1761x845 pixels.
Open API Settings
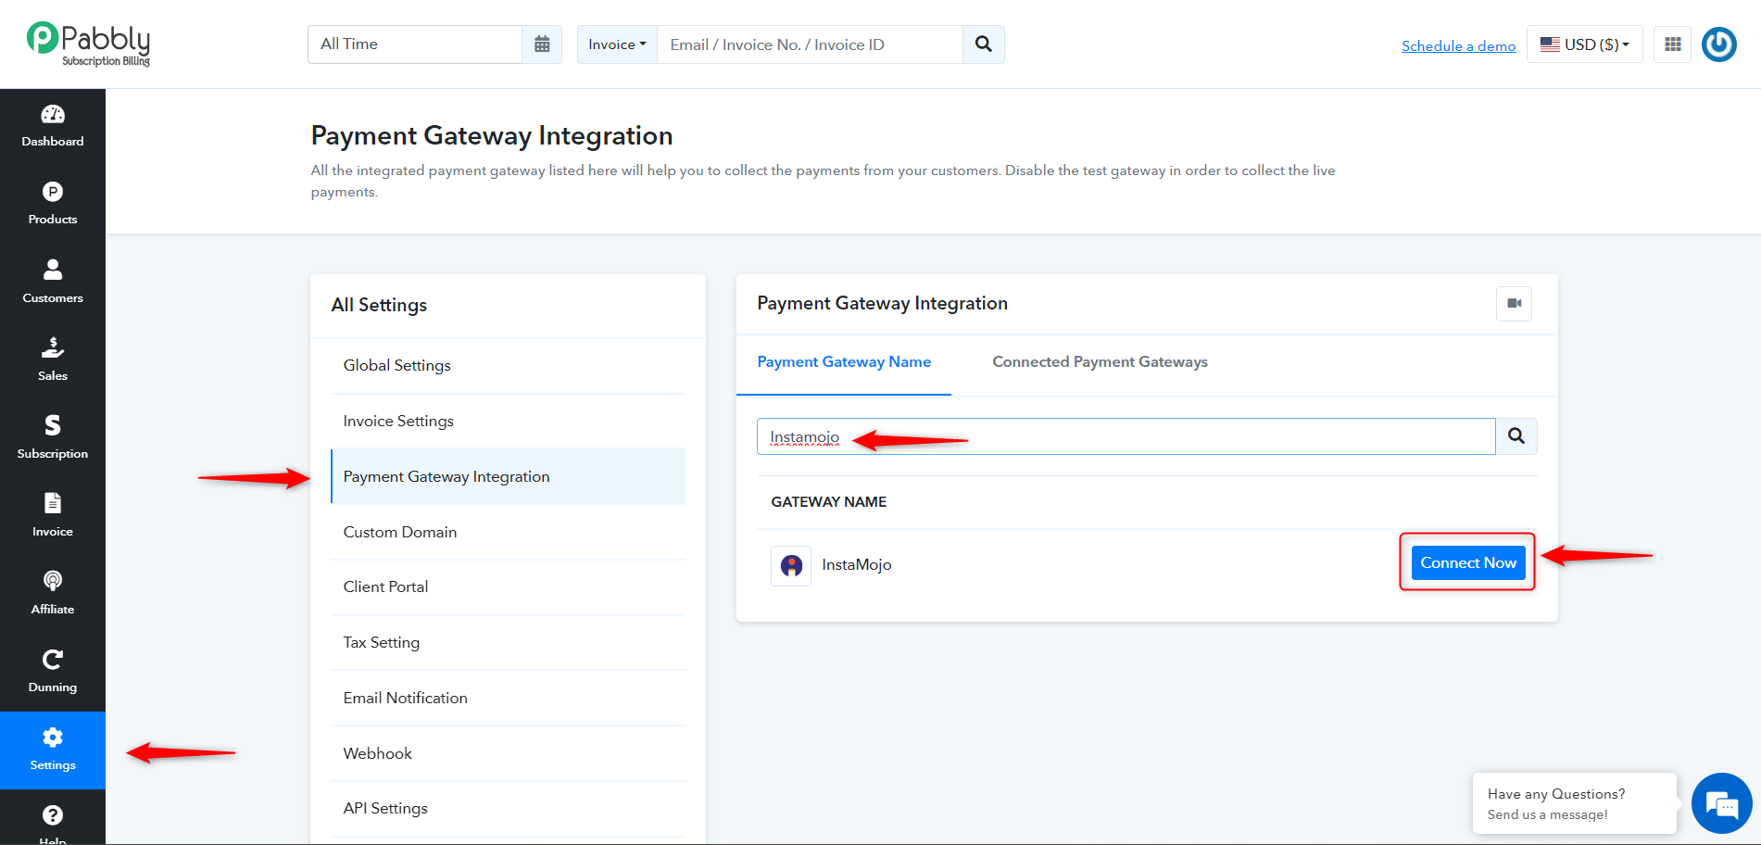click(508, 809)
